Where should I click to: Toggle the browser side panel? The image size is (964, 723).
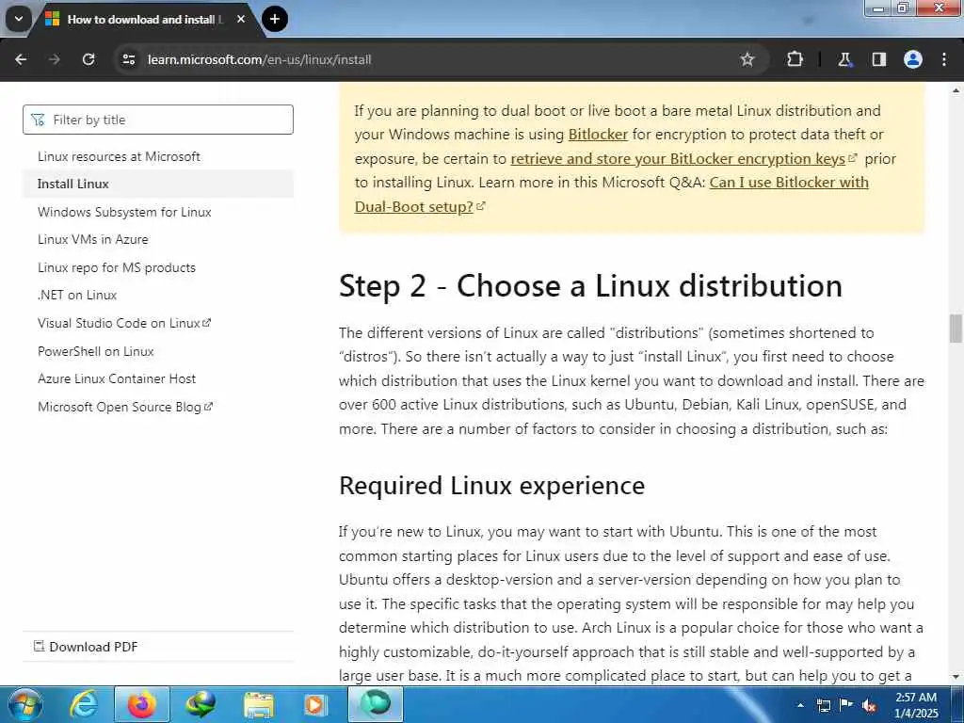tap(878, 59)
